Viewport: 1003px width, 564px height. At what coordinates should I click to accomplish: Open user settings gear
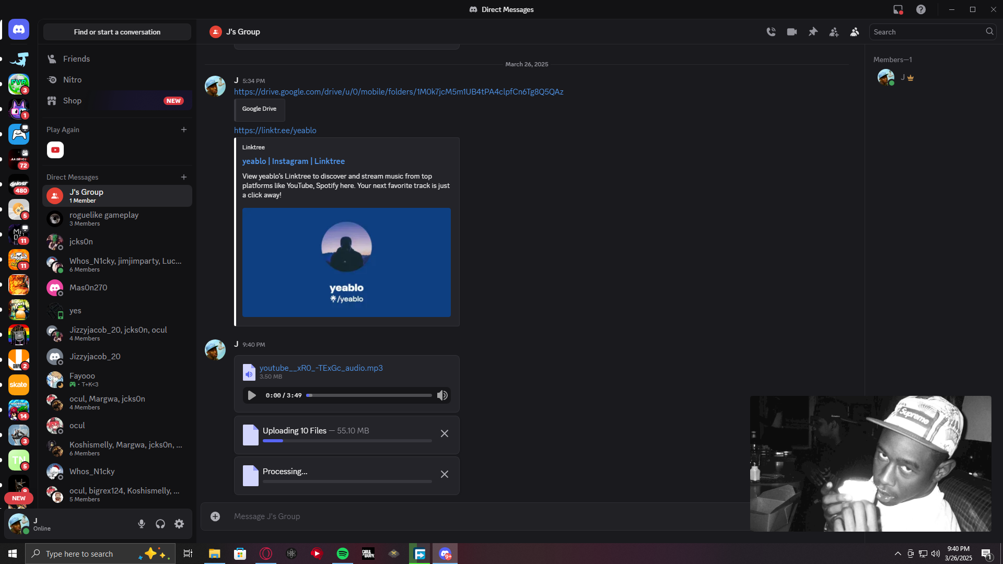coord(179,524)
